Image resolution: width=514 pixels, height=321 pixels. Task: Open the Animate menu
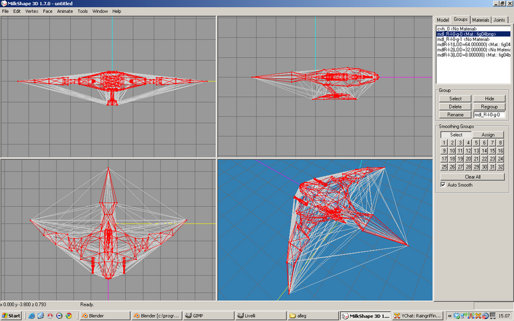coord(65,11)
